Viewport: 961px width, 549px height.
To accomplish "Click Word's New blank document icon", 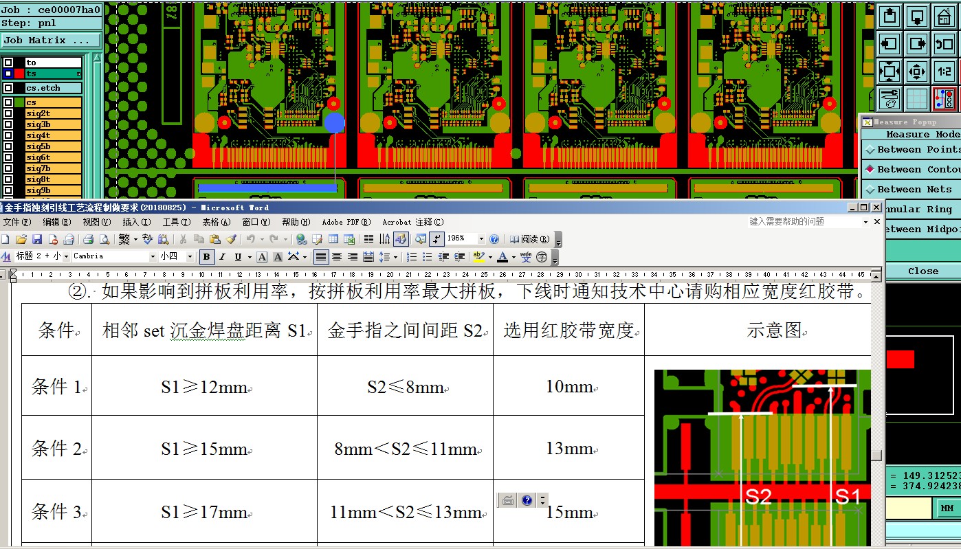I will (x=5, y=239).
